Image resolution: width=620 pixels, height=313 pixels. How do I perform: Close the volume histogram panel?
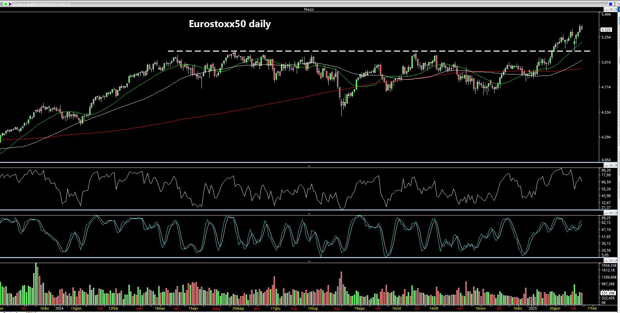[616, 260]
